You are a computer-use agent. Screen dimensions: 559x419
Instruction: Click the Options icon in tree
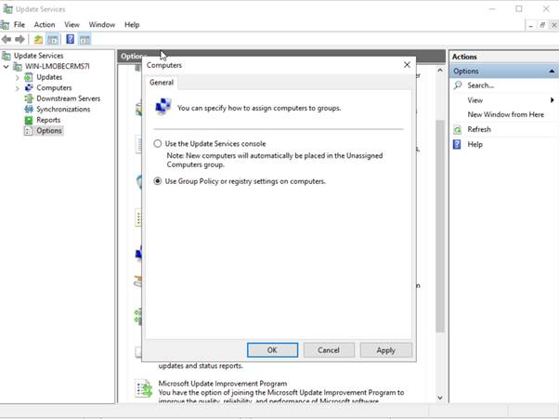pyautogui.click(x=29, y=130)
